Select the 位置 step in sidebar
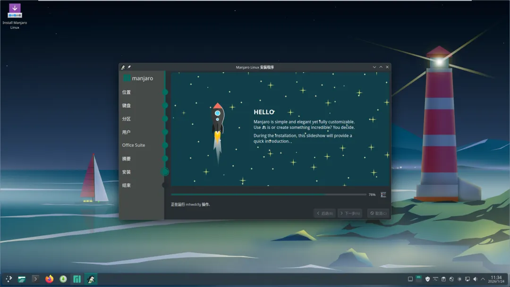510x287 pixels. 127,93
